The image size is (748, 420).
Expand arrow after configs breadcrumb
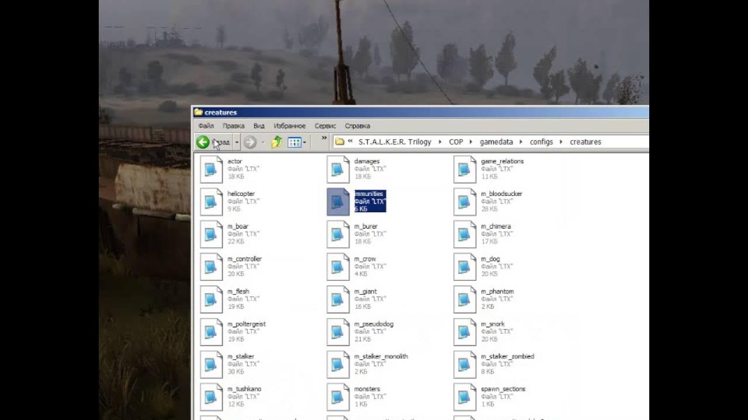coord(562,142)
